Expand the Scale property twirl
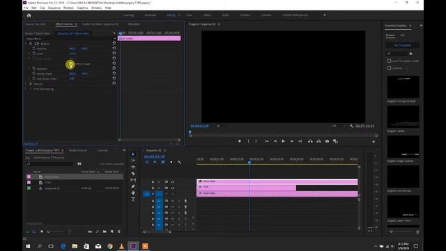The width and height of the screenshot is (446, 251). tap(29, 54)
